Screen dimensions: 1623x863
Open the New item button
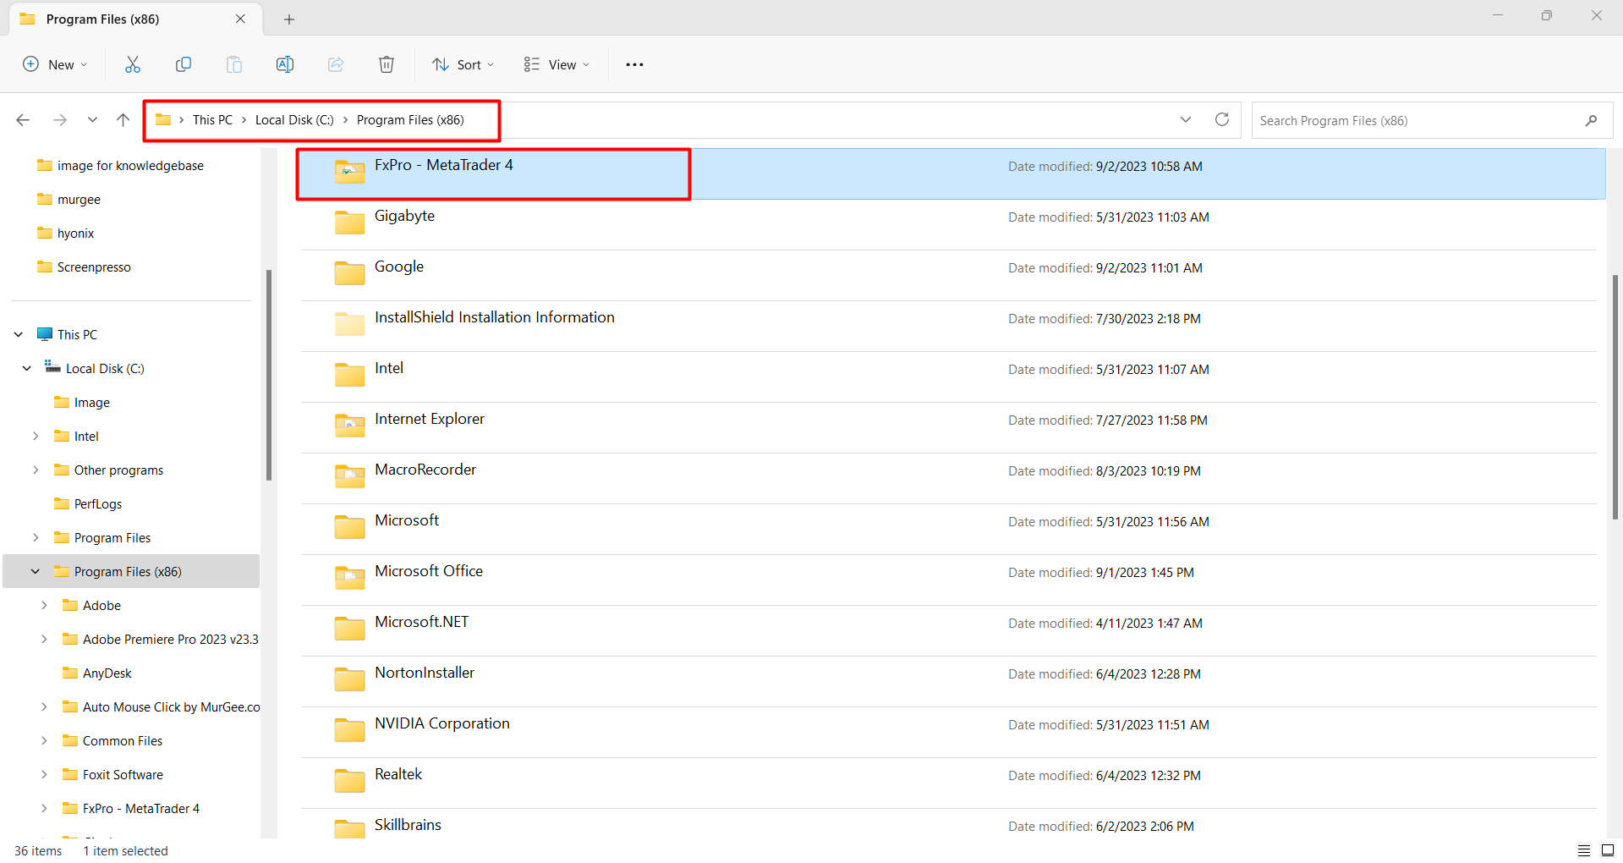point(54,63)
